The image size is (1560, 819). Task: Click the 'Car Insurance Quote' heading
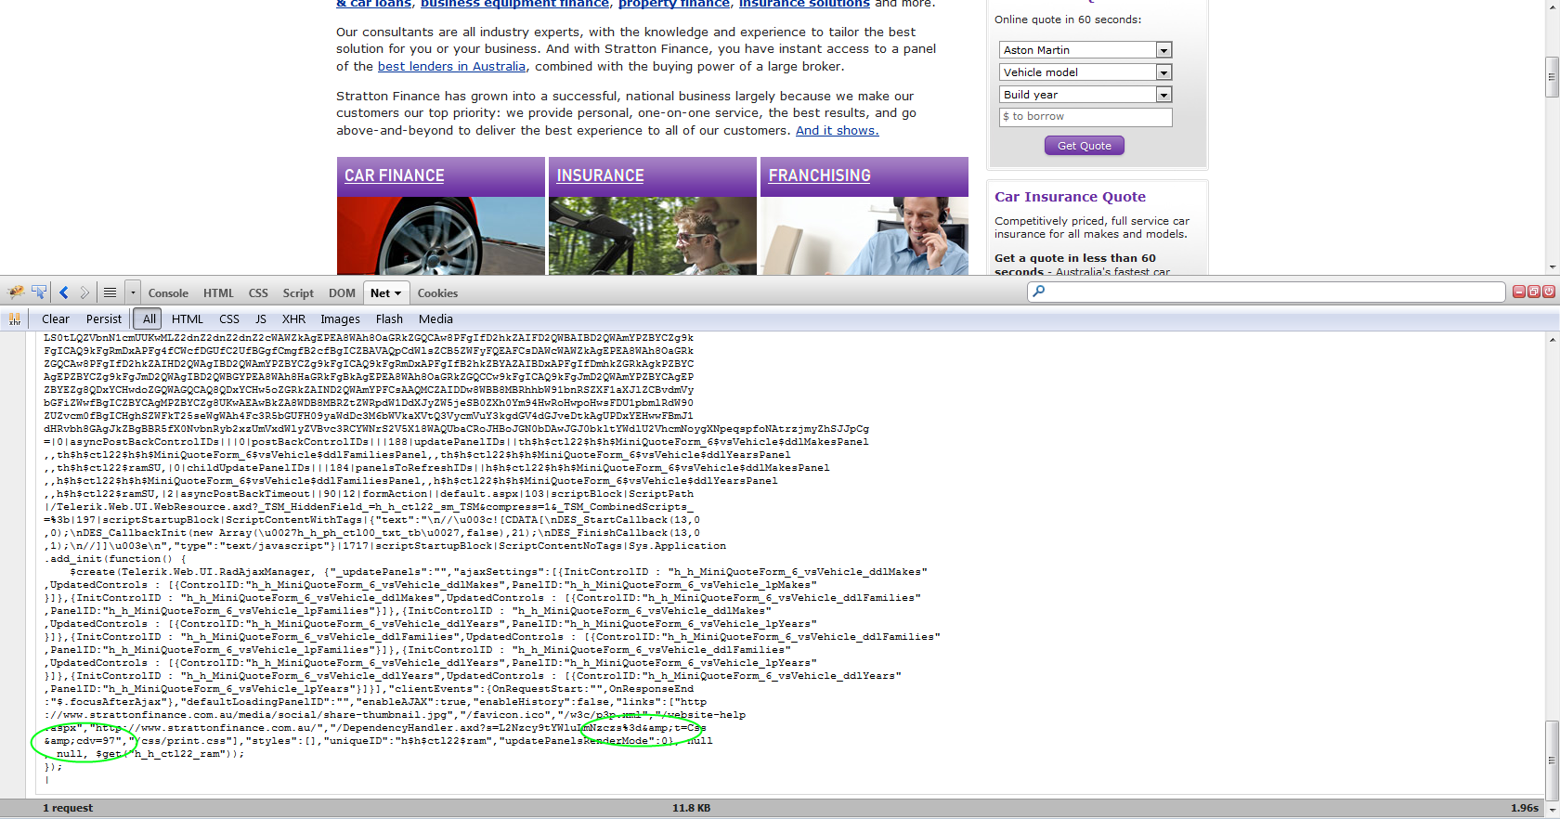coord(1070,197)
